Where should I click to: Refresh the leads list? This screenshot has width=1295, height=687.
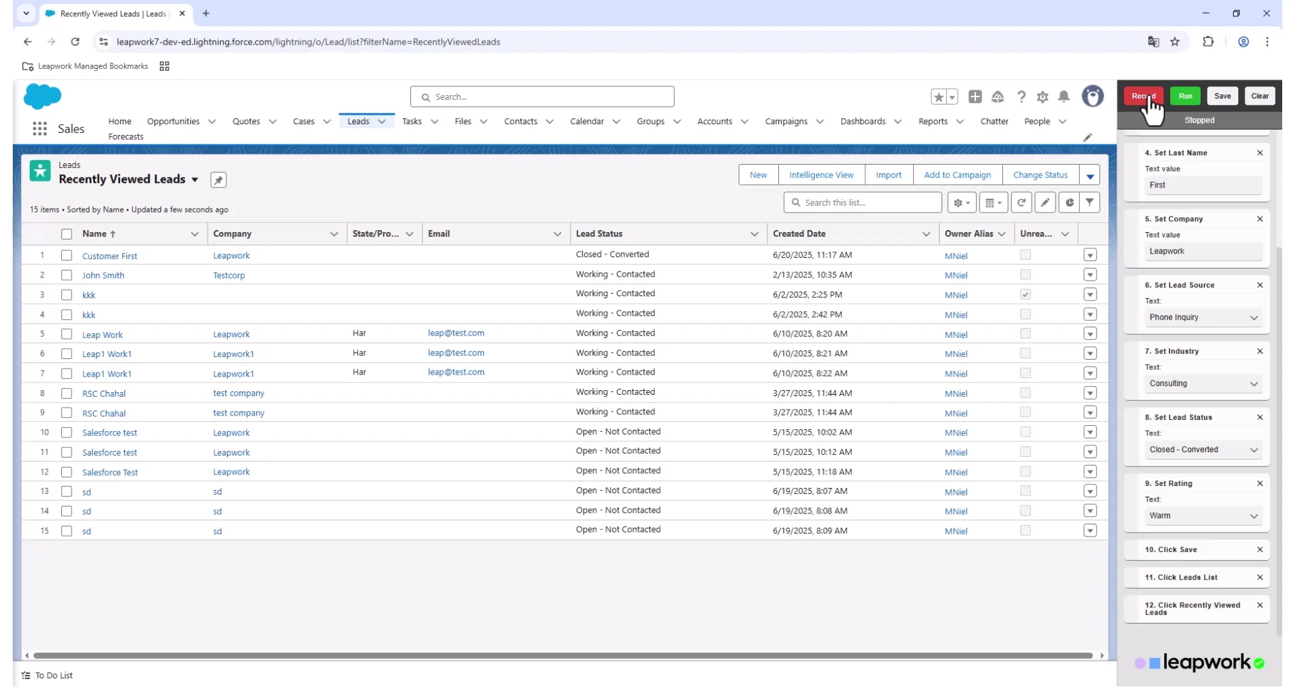[x=1022, y=202]
